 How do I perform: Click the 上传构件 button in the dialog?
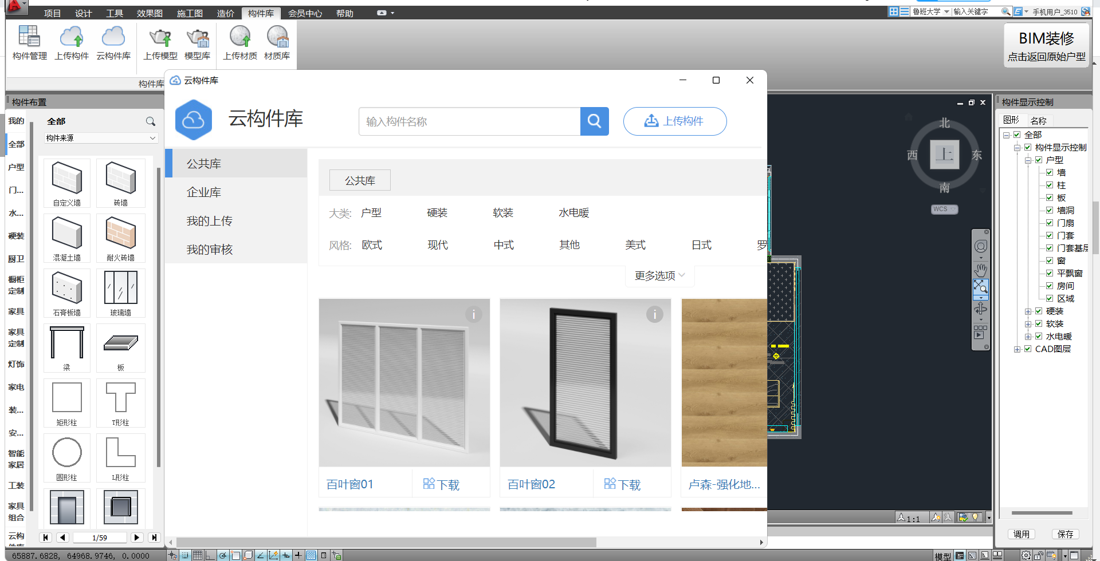(x=675, y=121)
